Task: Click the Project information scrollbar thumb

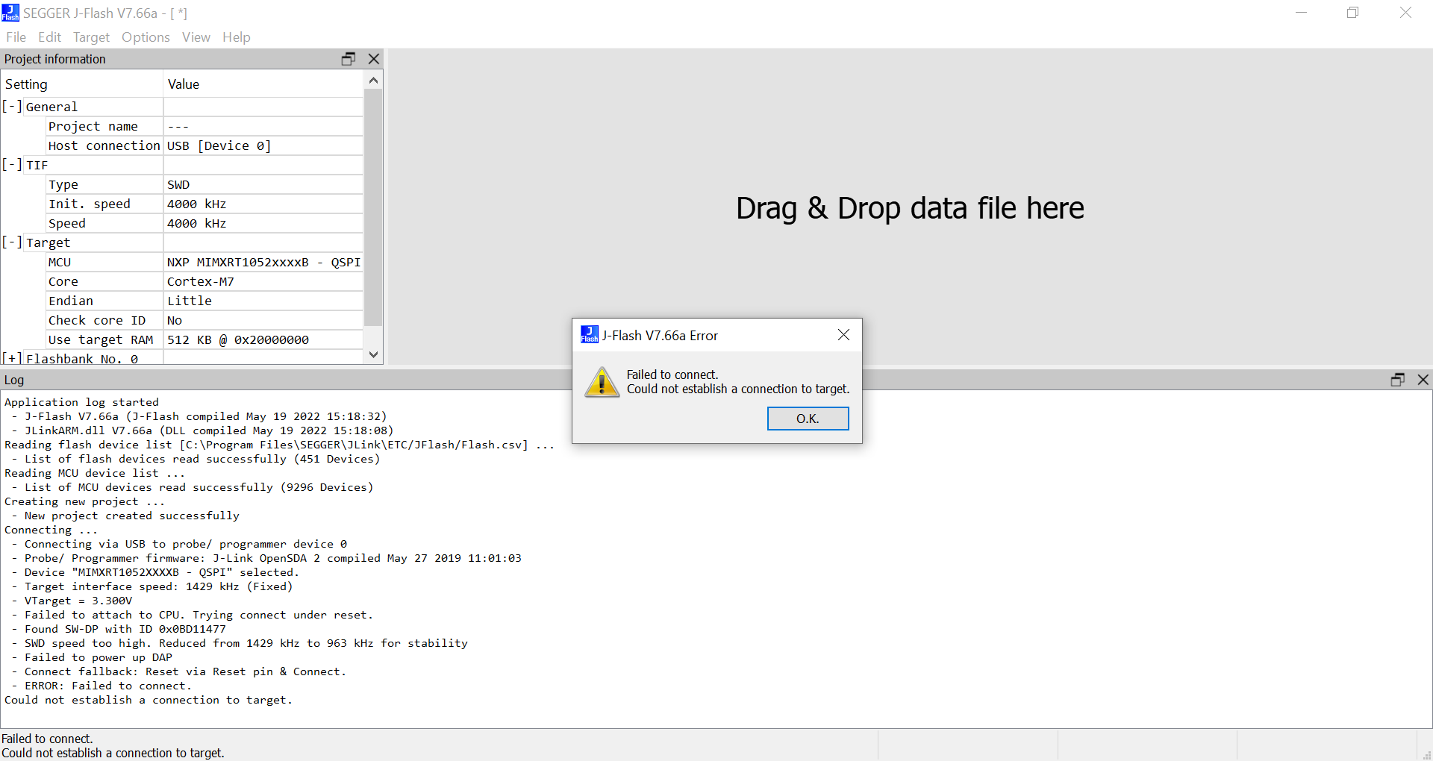Action: pyautogui.click(x=374, y=207)
